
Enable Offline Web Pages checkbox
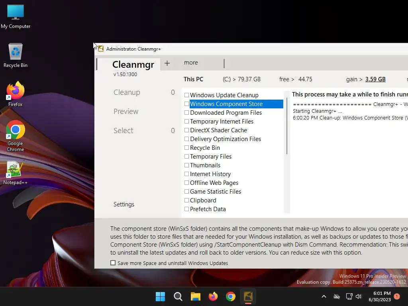click(186, 182)
